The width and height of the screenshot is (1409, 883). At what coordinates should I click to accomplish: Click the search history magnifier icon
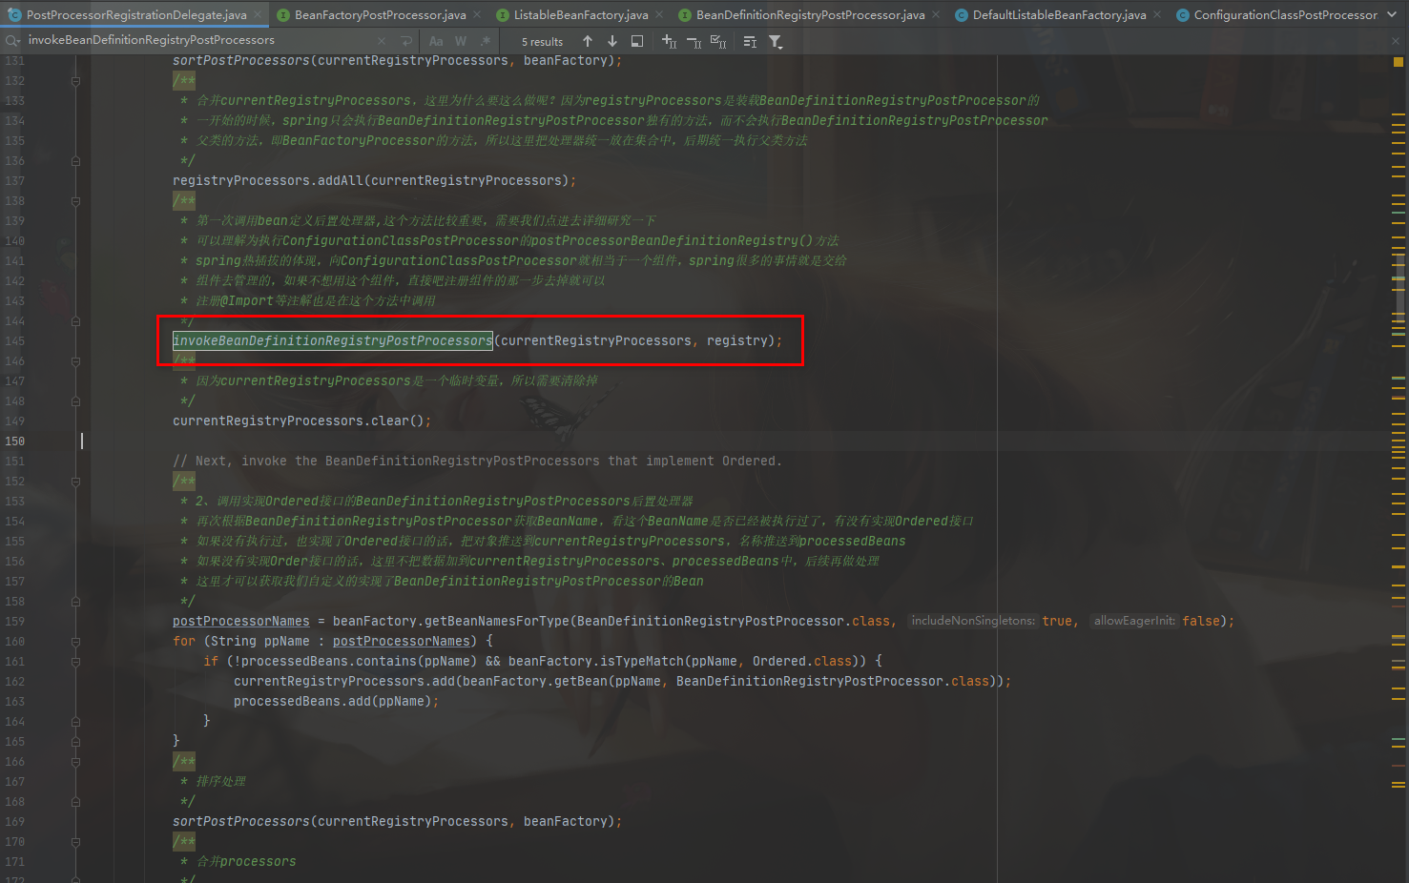click(12, 41)
